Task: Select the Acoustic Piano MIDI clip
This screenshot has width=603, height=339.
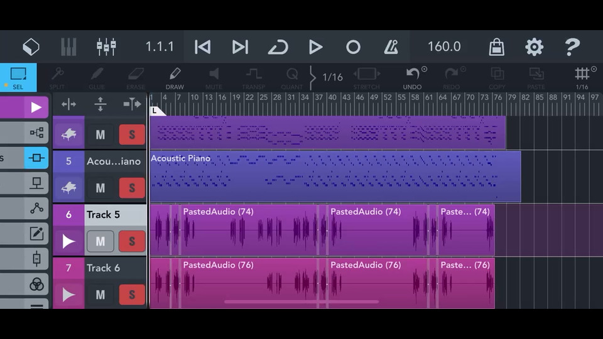Action: click(335, 177)
